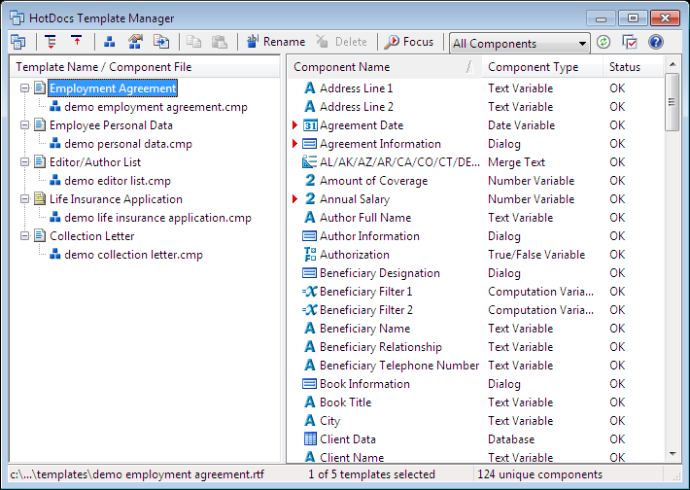690x490 pixels.
Task: Click the Agreement Date calendar icon
Action: 310,125
